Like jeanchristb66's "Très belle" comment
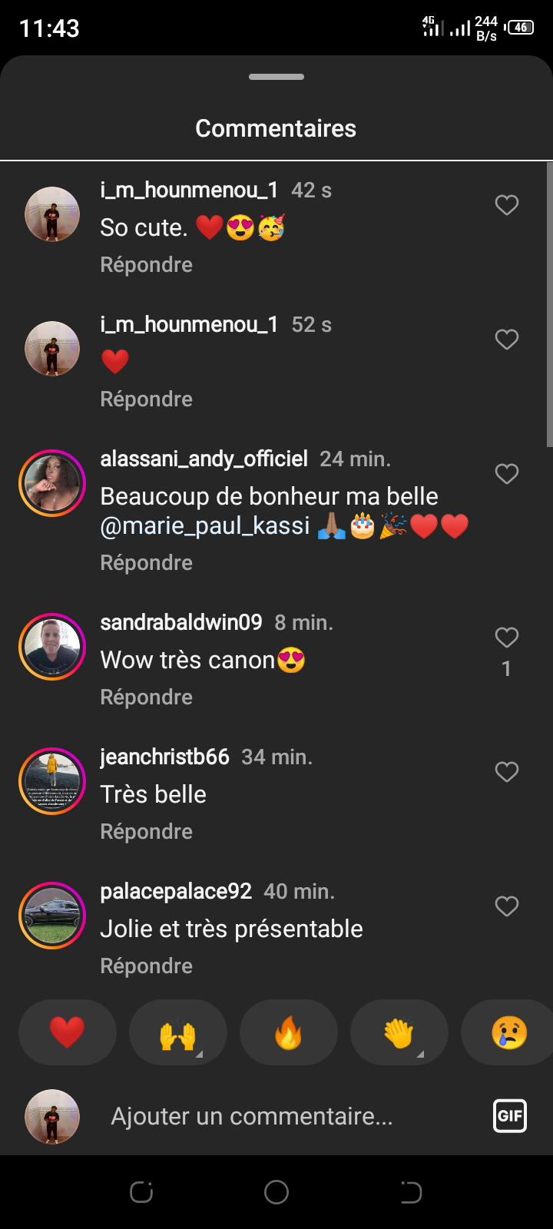This screenshot has width=553, height=1229. click(507, 772)
